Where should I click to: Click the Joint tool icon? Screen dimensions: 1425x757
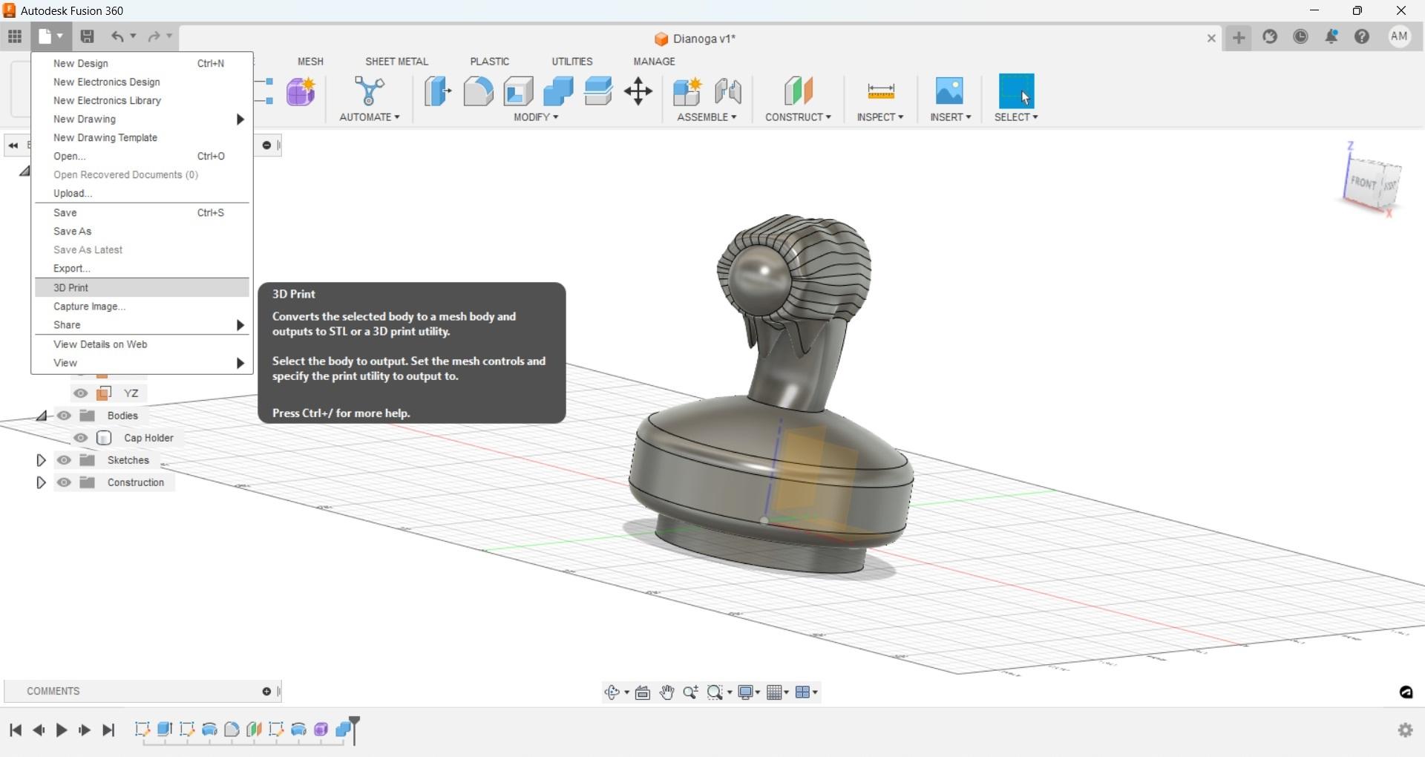point(728,91)
